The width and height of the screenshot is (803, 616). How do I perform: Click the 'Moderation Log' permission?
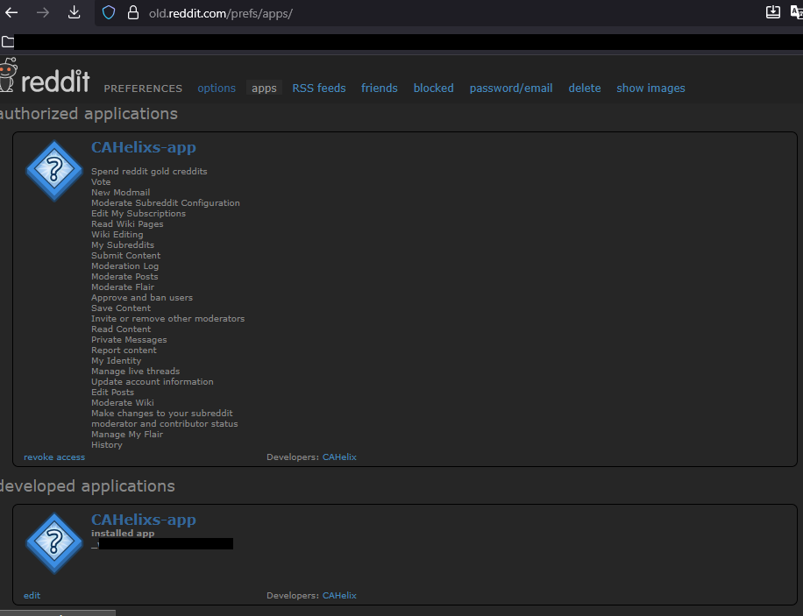[x=125, y=266]
